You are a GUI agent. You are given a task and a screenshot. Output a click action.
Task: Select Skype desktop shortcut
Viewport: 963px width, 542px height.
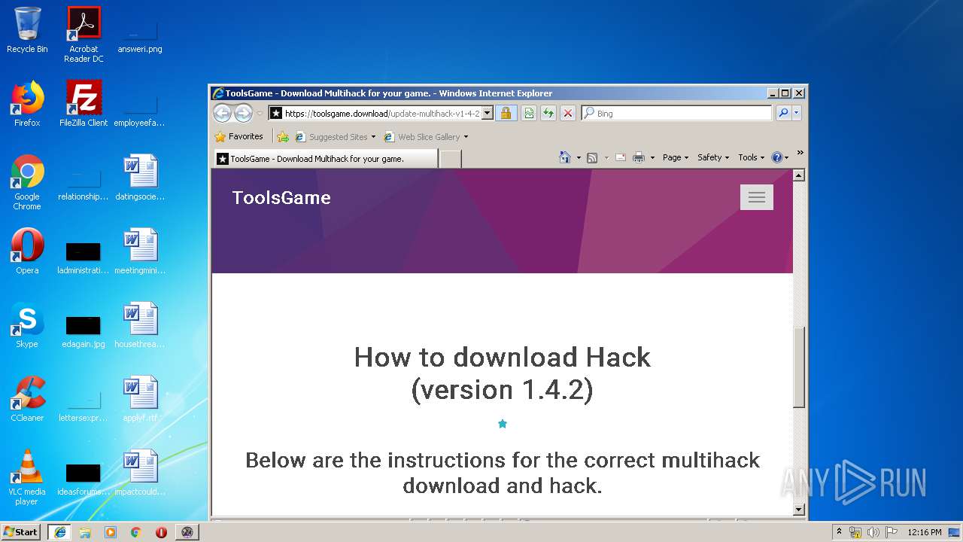point(27,325)
